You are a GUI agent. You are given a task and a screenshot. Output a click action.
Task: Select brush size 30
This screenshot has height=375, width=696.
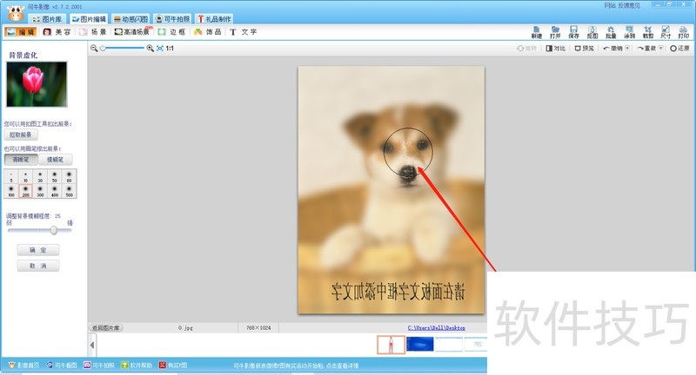(40, 176)
